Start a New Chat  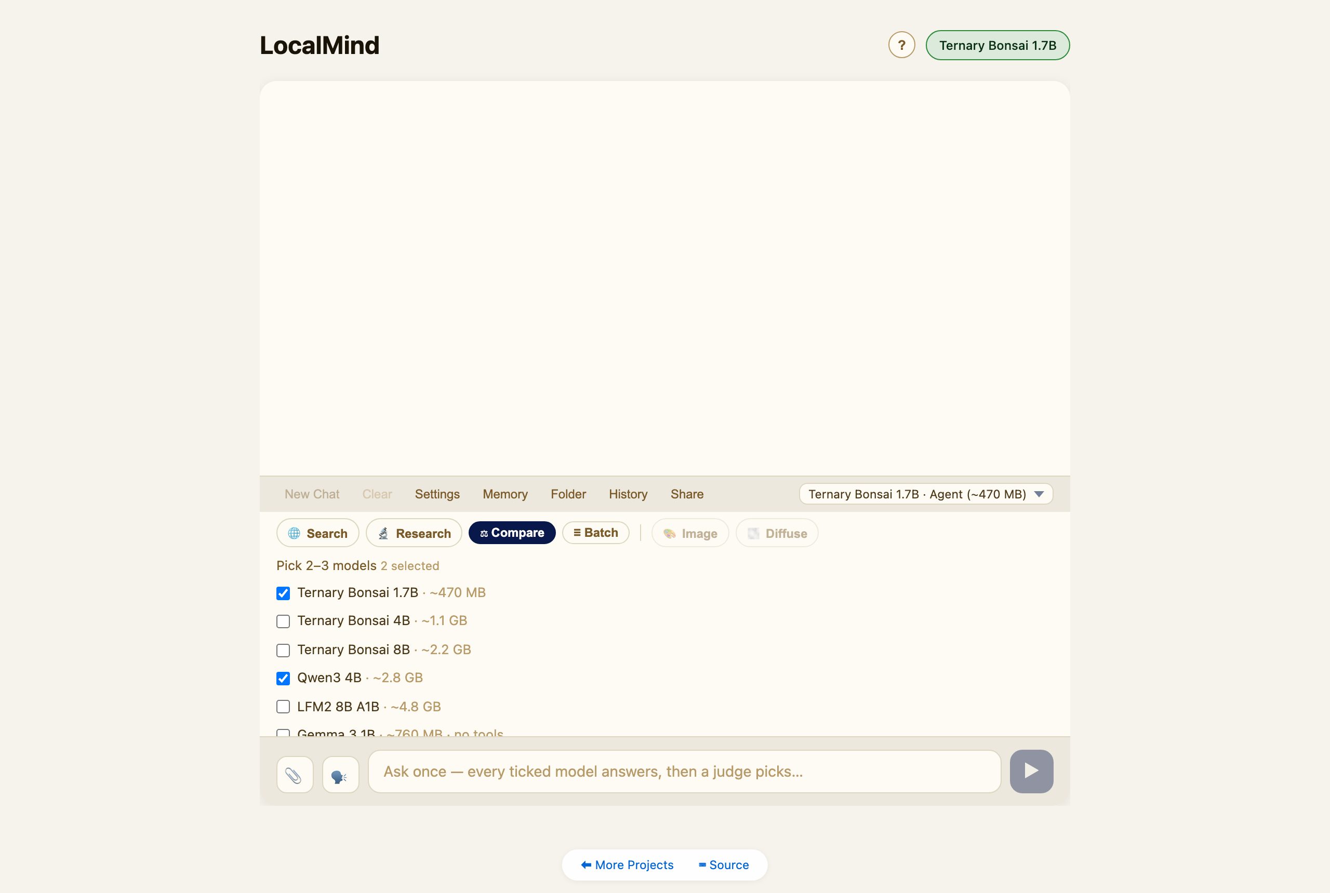coord(312,494)
